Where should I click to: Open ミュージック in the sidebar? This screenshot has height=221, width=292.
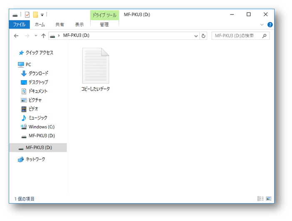[38, 118]
